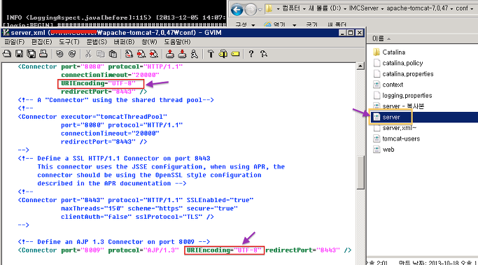The width and height of the screenshot is (478, 265).
Task: Click the Find Help icon
Action: tap(264, 54)
